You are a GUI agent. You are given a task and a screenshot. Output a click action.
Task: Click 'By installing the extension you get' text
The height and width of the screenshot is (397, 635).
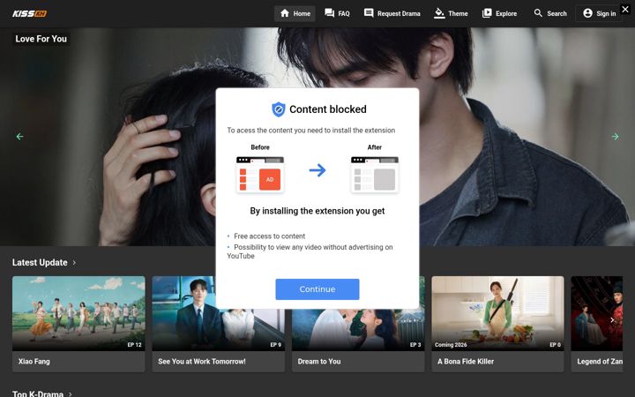pyautogui.click(x=317, y=211)
